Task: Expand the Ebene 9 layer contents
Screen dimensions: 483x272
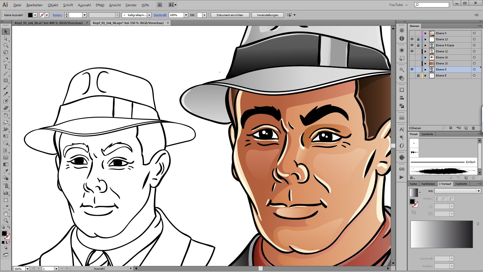Action: (x=425, y=69)
